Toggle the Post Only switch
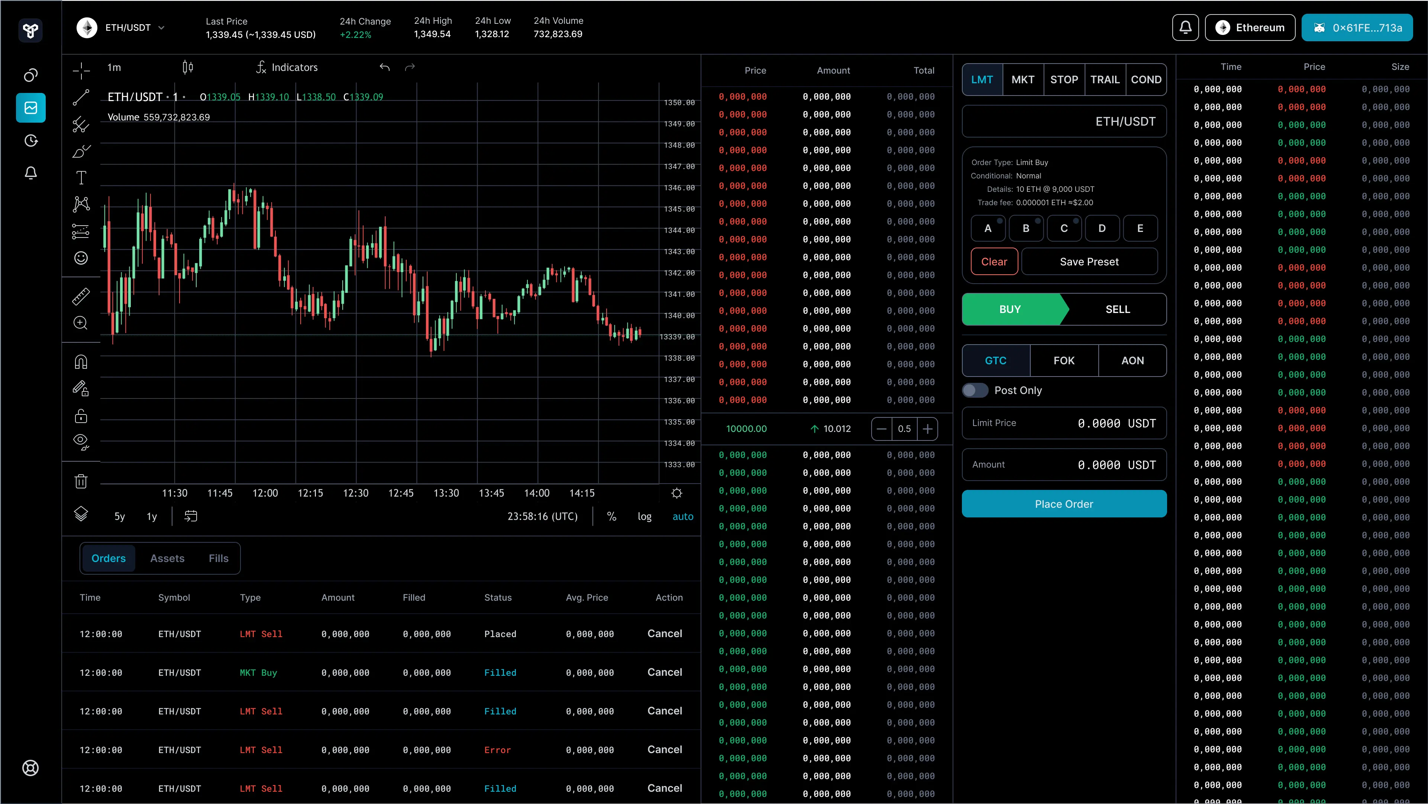 point(975,390)
